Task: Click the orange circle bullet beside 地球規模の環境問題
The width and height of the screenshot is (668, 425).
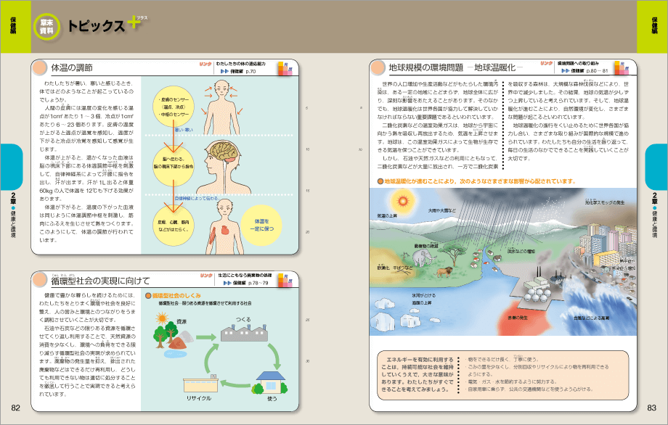Action: click(x=378, y=67)
